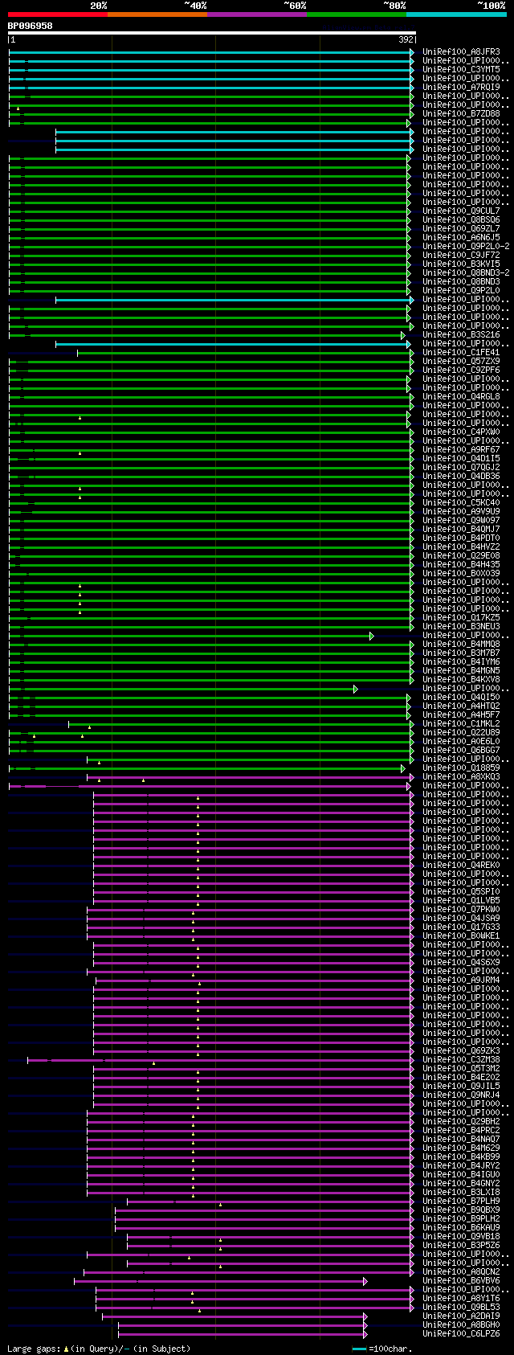
Task: Select the UniRef100_B0X039 label
Action: tap(461, 574)
